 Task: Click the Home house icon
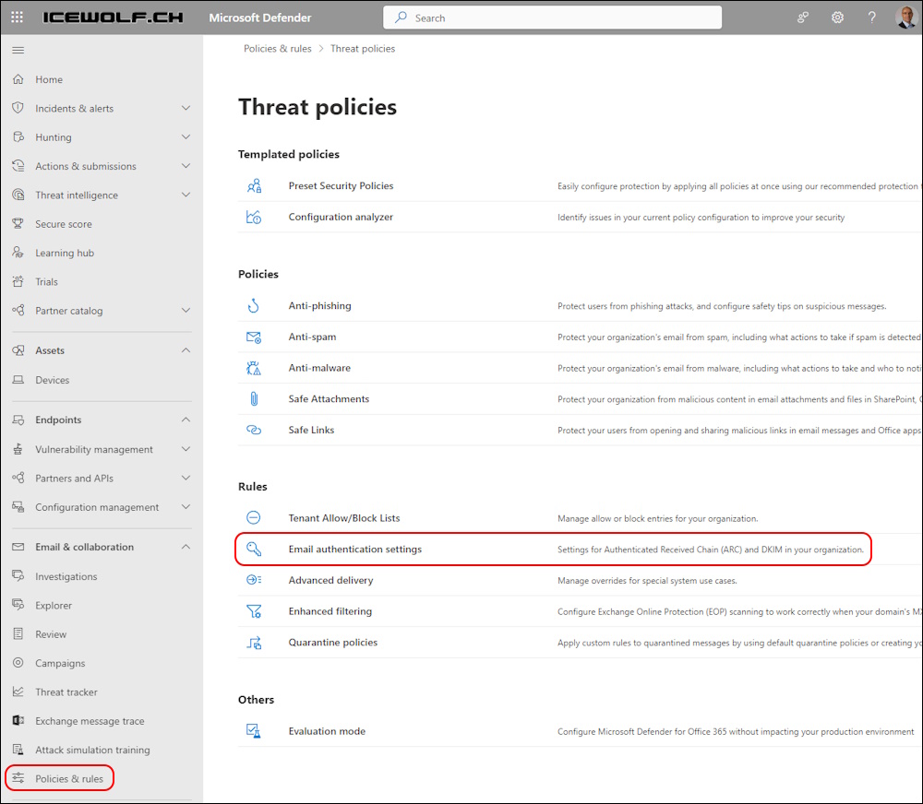coord(18,78)
